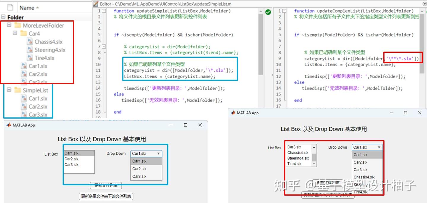427x203 pixels.
Task: Choose Car3.slx in the three-option dropdown list
Action: pos(146,176)
